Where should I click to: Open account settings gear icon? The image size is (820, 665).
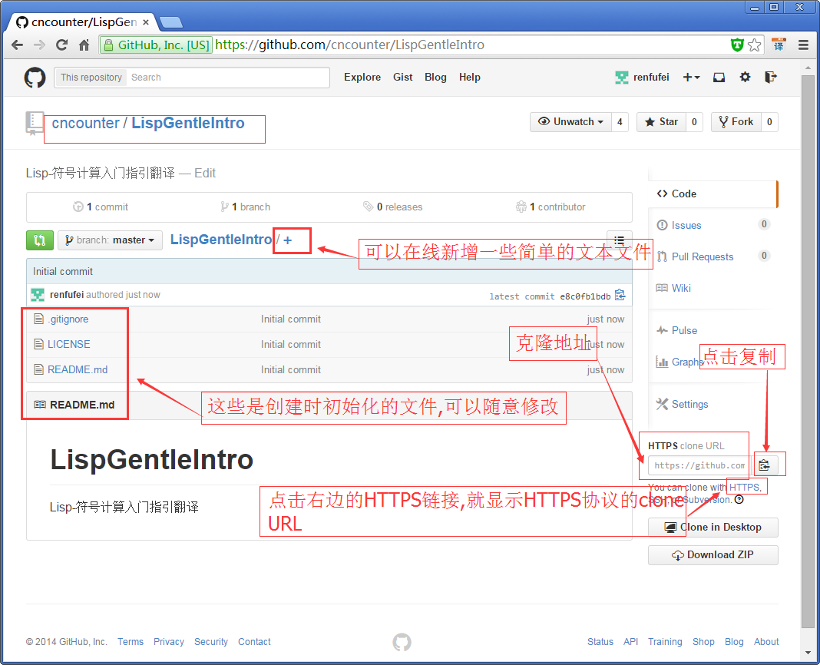pyautogui.click(x=745, y=78)
